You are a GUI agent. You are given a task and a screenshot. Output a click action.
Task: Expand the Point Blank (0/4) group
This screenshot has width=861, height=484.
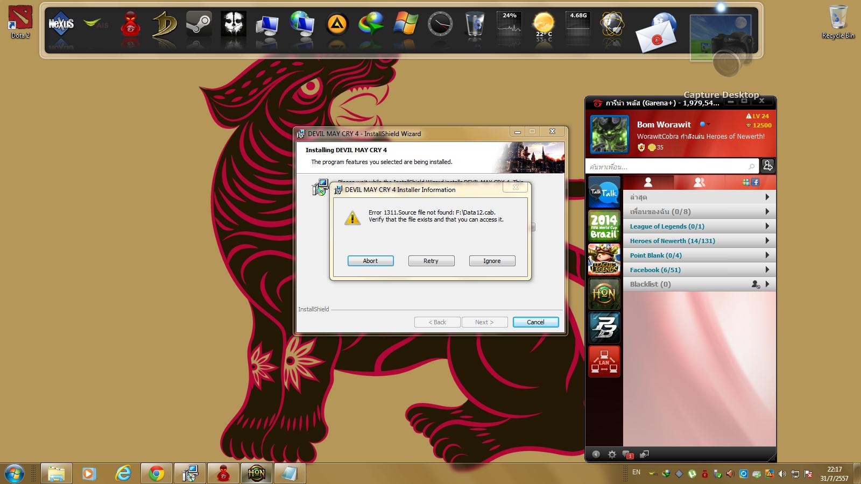click(699, 255)
